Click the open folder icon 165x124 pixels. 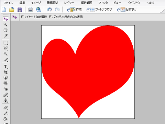point(12,9)
